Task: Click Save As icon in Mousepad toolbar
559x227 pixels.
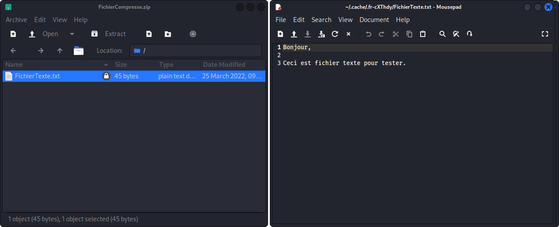Action: pos(321,34)
